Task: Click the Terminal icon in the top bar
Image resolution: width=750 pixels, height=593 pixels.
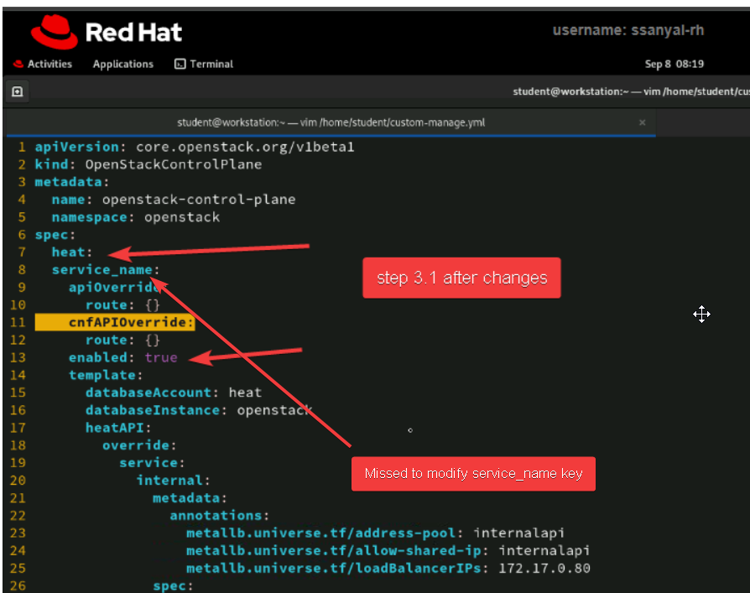Action: click(180, 64)
